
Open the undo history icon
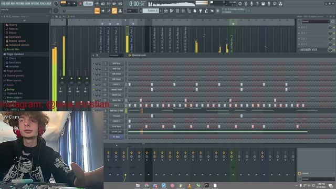point(240,4)
